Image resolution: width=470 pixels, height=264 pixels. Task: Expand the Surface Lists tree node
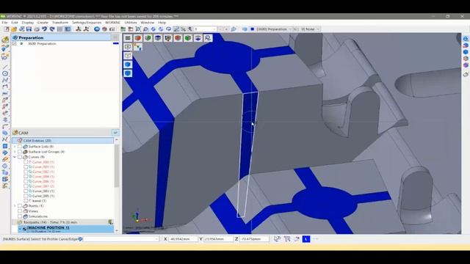click(15, 147)
